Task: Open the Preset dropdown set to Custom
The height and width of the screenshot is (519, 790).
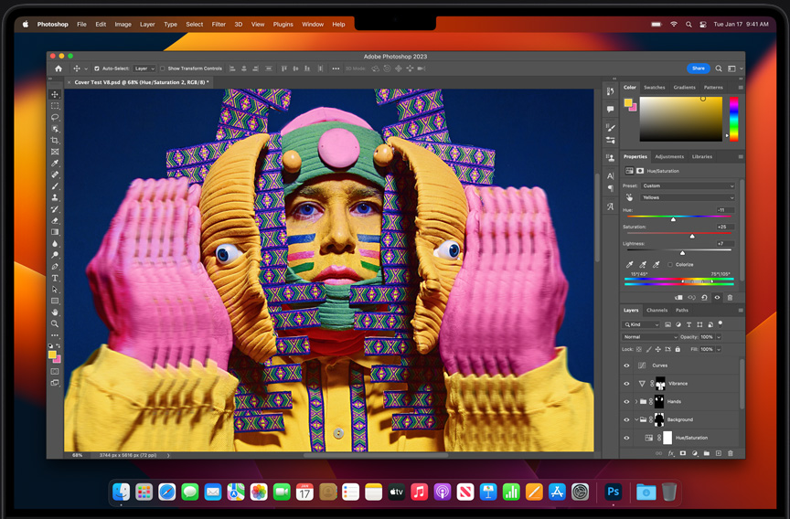Action: [688, 185]
